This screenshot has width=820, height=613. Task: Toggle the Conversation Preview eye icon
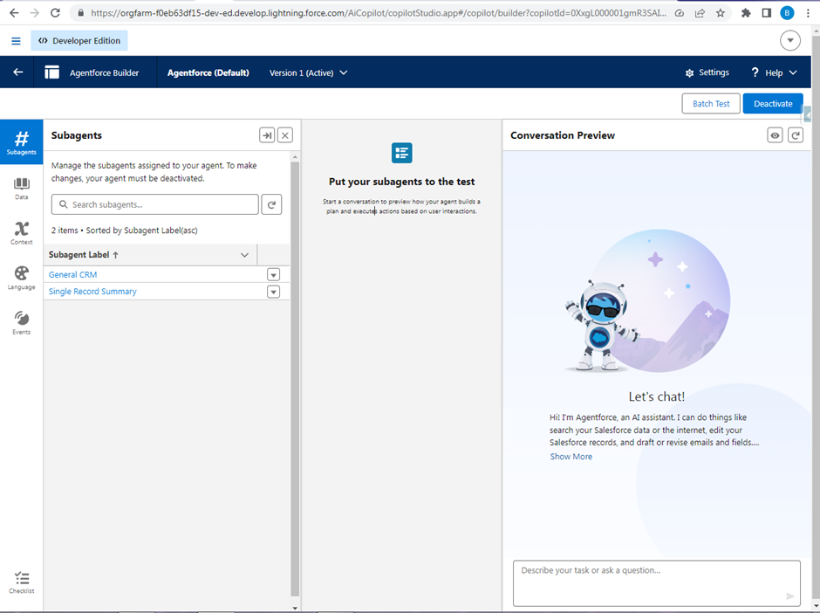(775, 135)
